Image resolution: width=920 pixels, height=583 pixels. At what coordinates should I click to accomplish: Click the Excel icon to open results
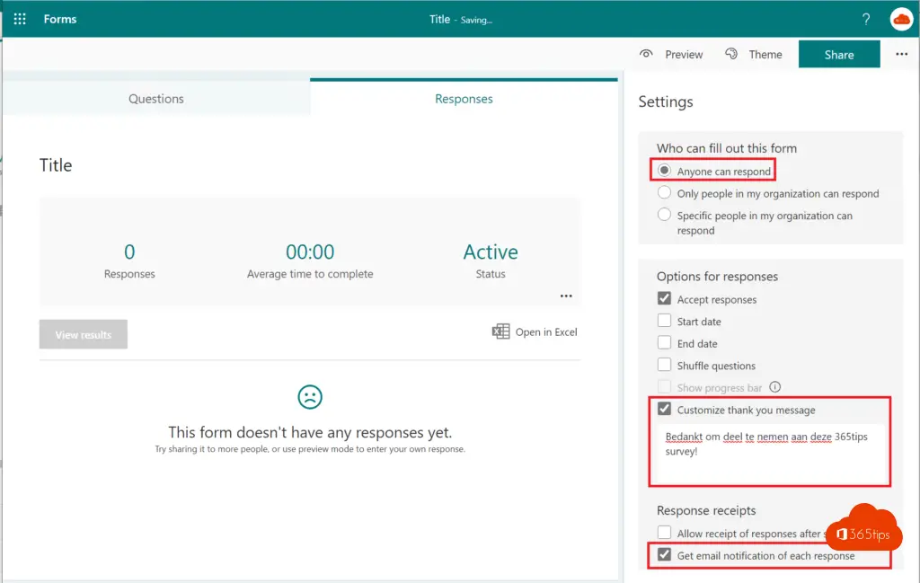tap(500, 331)
